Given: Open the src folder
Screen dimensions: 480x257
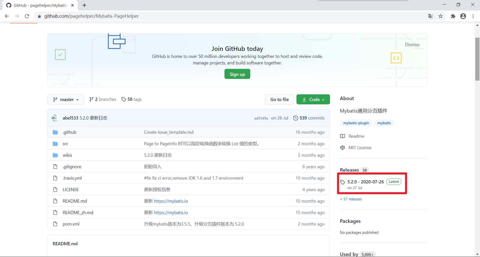Looking at the screenshot, I should (65, 144).
